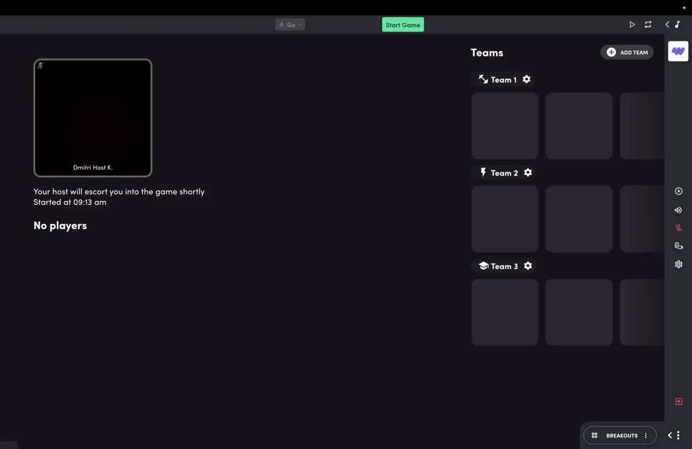692x449 pixels.
Task: Click the "Started at 09:13 am" text
Action: [x=70, y=202]
